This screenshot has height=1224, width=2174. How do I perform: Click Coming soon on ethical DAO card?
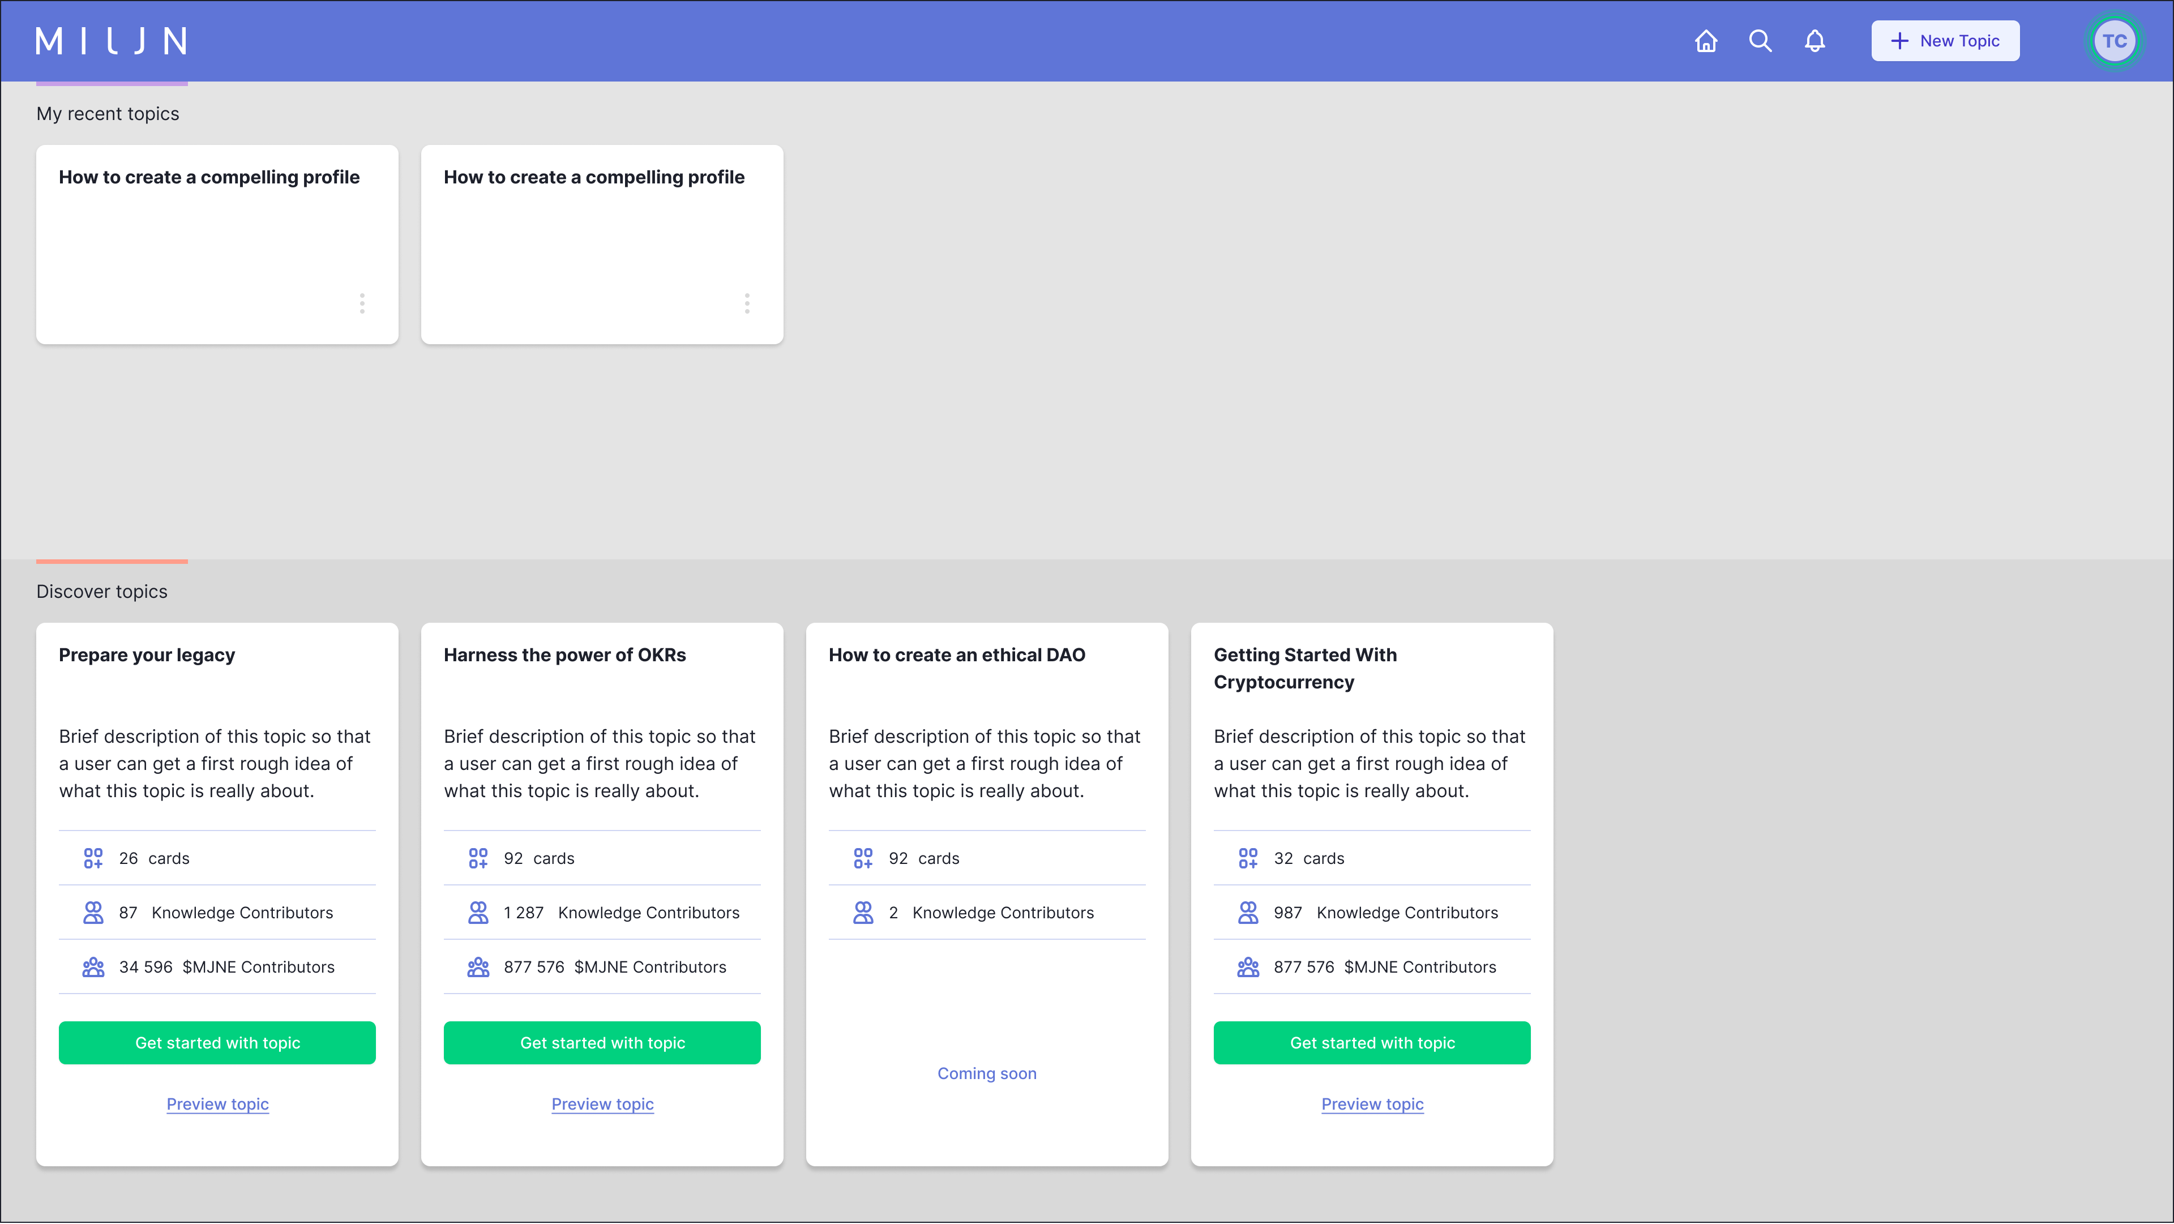pos(987,1074)
